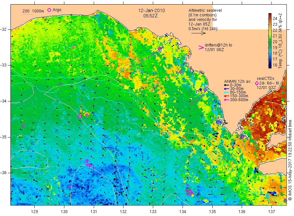The image size is (294, 216).
Task: Click the 0.5m/s velocity scale arrow
Action: [x=199, y=33]
